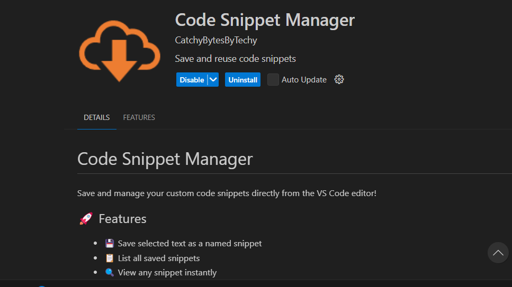Open the extension settings gear menu
Image resolution: width=512 pixels, height=287 pixels.
(x=339, y=80)
